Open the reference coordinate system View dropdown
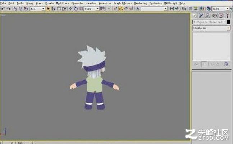 click(92, 9)
